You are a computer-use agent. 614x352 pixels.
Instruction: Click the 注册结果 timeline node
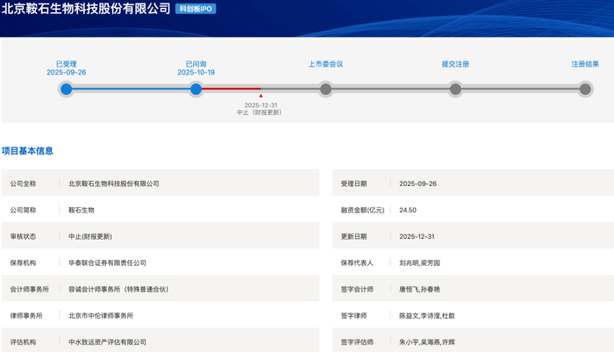[585, 90]
